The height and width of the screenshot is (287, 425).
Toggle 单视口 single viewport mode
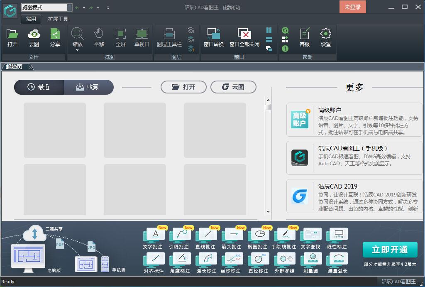pyautogui.click(x=142, y=37)
